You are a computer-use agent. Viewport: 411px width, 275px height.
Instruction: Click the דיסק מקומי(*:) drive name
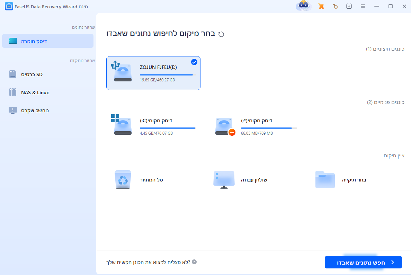pyautogui.click(x=257, y=121)
